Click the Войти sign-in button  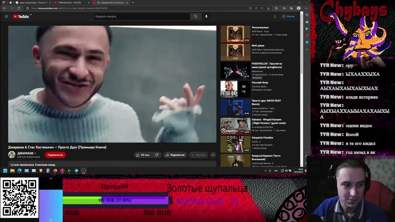[x=288, y=16]
